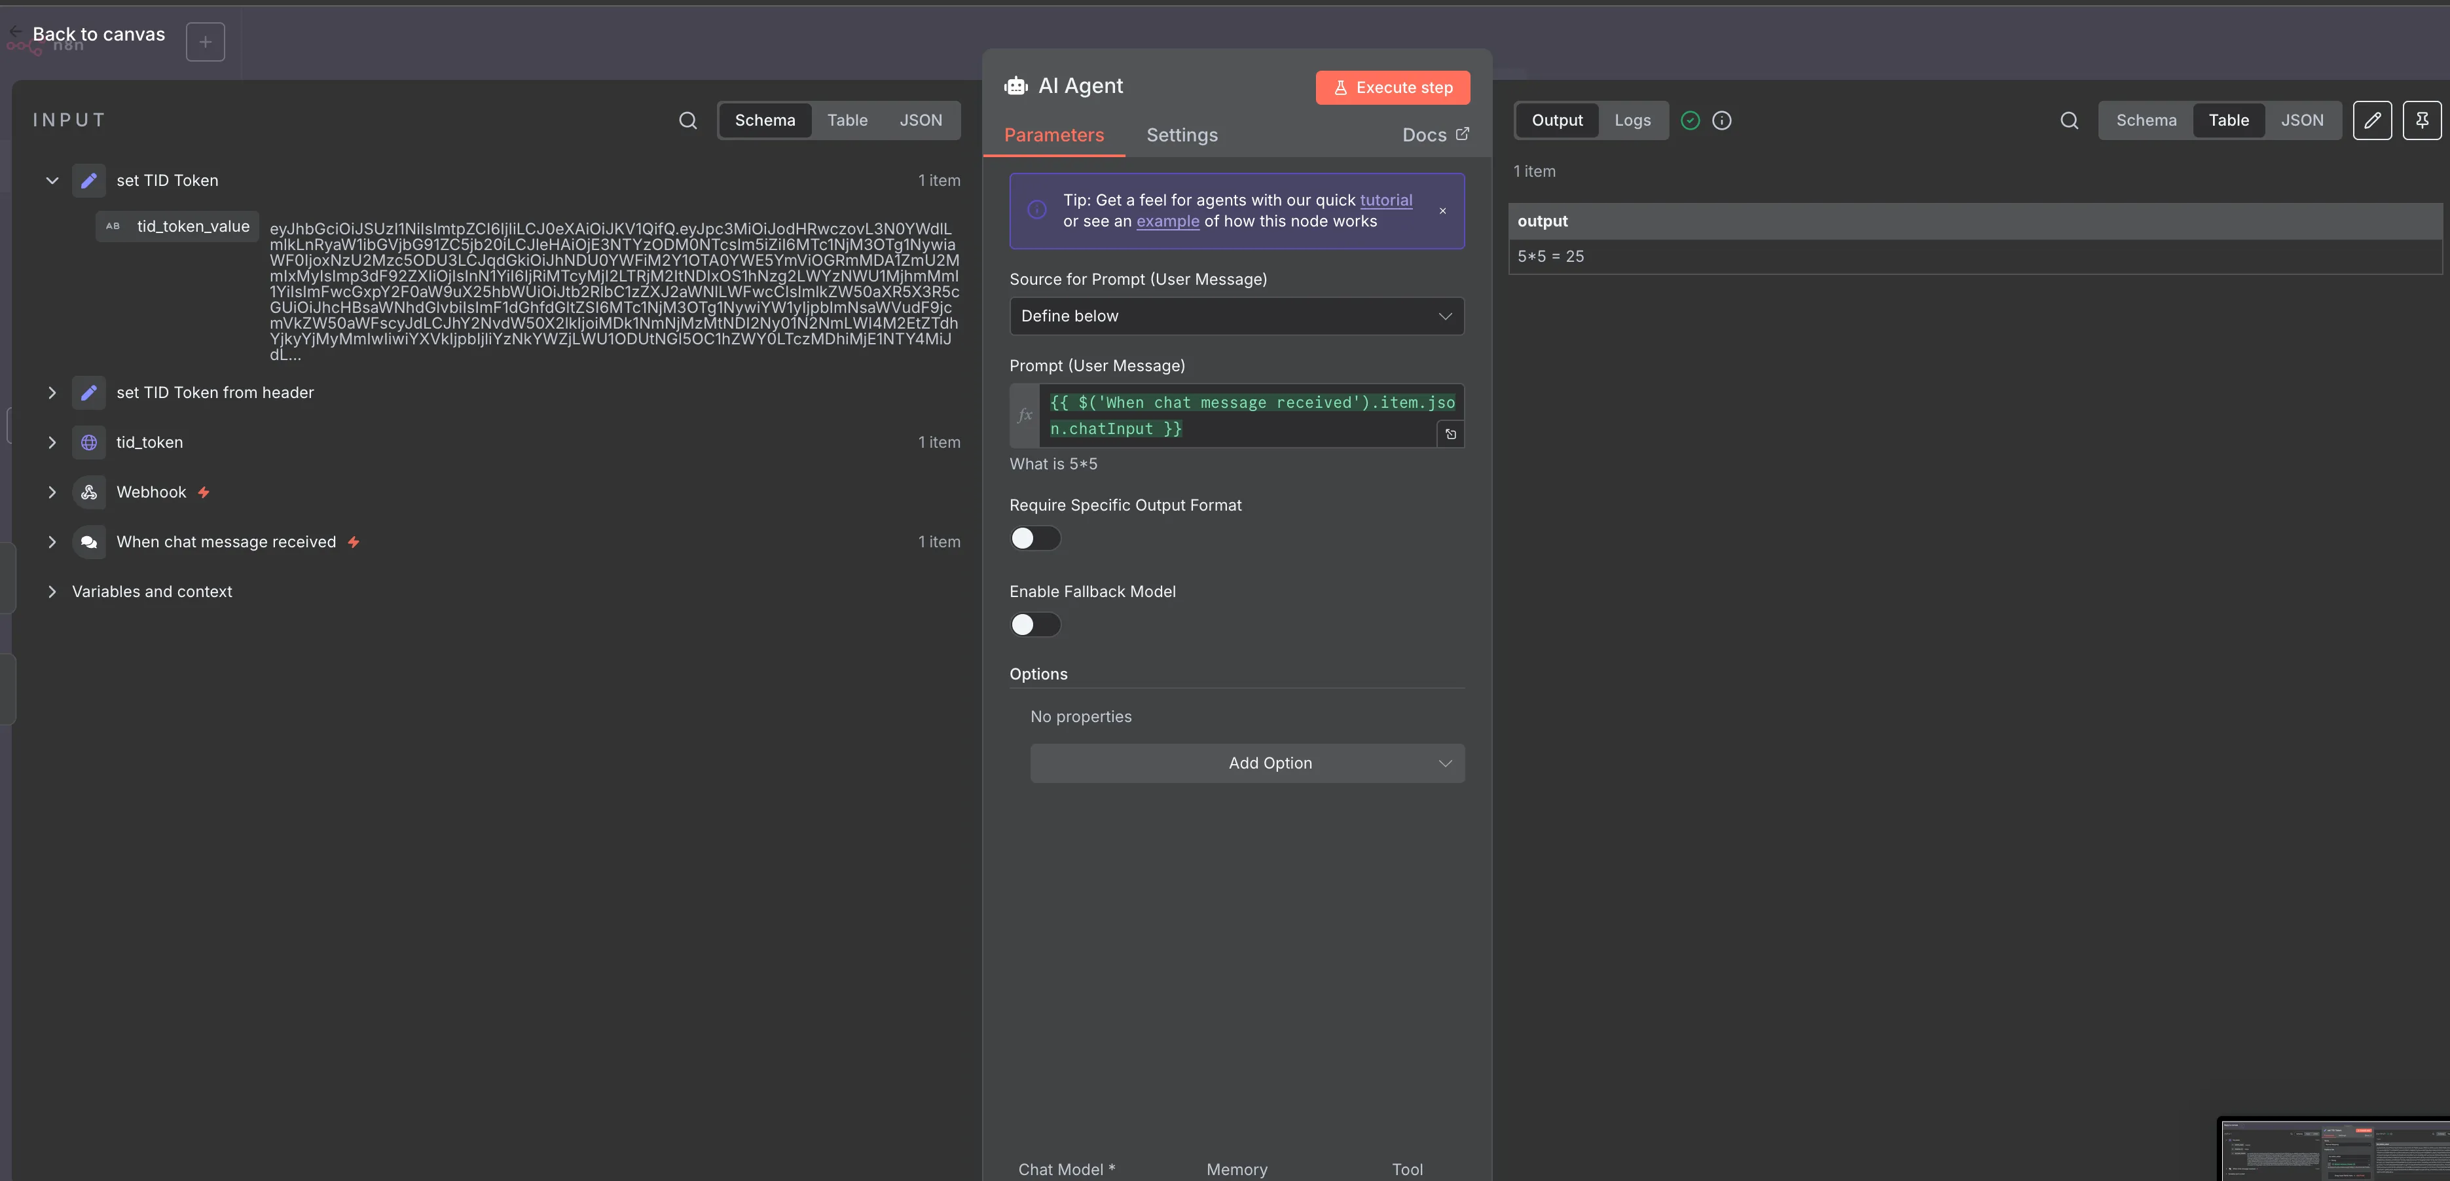Viewport: 2450px width, 1181px height.
Task: Switch input view to JSON
Action: point(921,120)
